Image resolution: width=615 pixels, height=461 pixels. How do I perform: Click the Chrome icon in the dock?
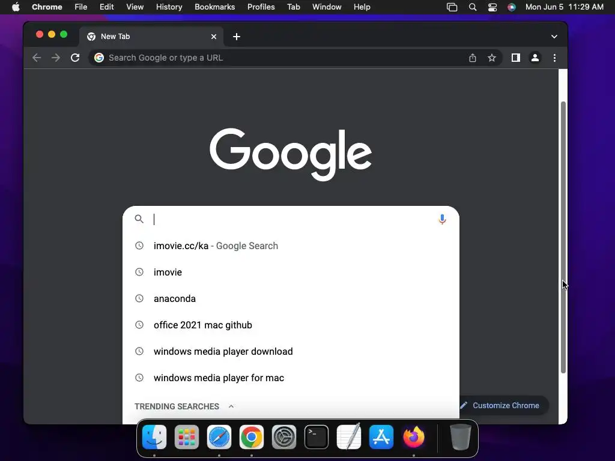252,437
